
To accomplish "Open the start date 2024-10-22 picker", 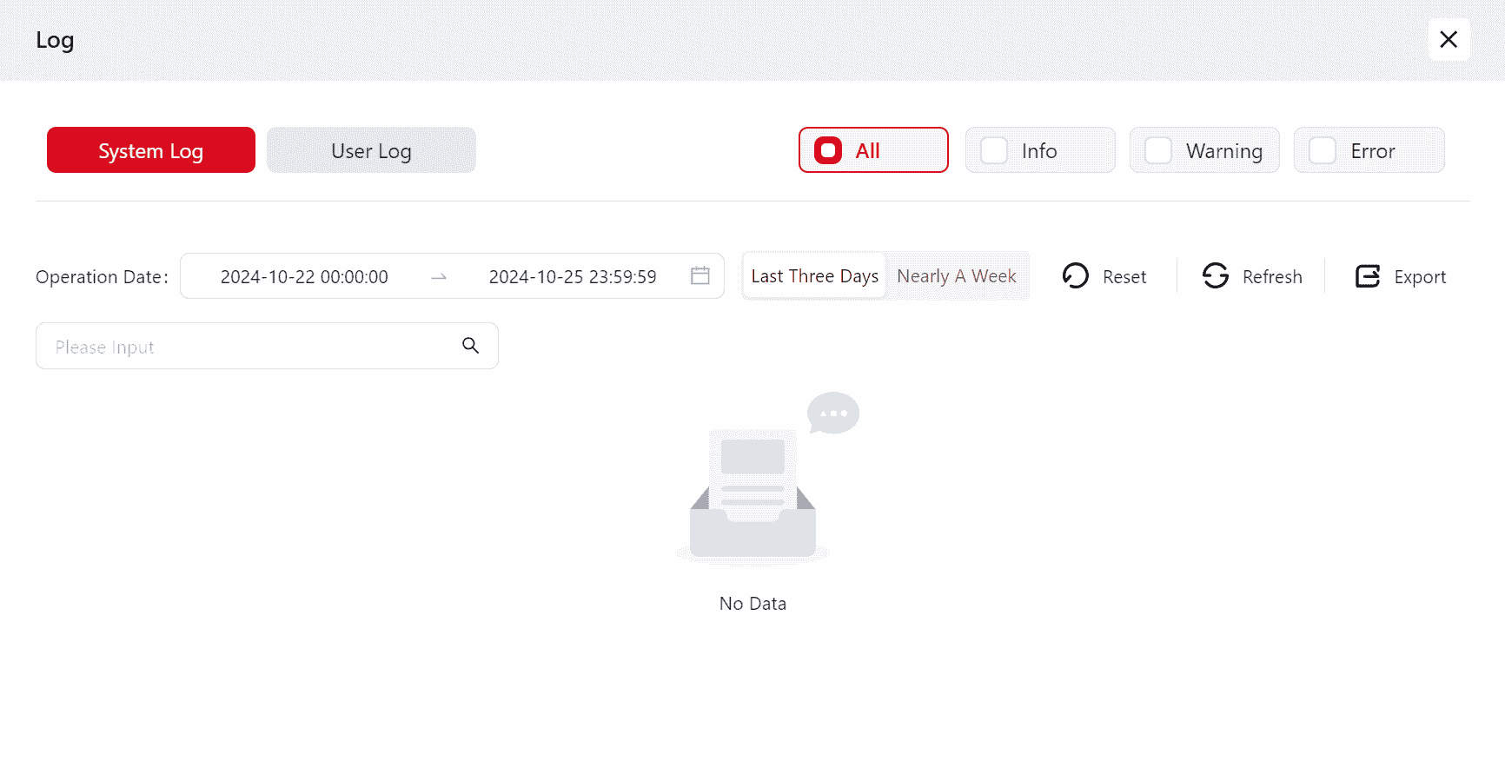I will coord(304,277).
